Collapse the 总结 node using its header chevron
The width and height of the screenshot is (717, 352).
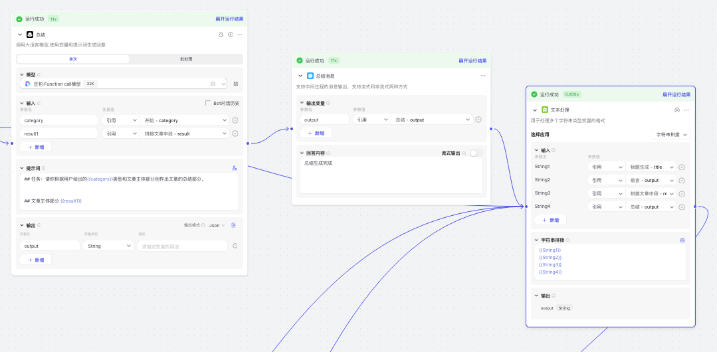pos(20,35)
